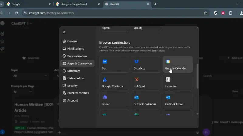
Task: Go to General settings
Action: pos(72,41)
